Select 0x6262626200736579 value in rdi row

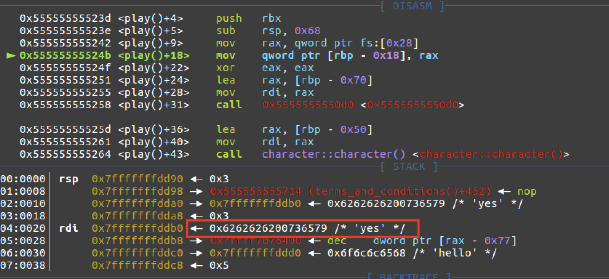[268, 228]
